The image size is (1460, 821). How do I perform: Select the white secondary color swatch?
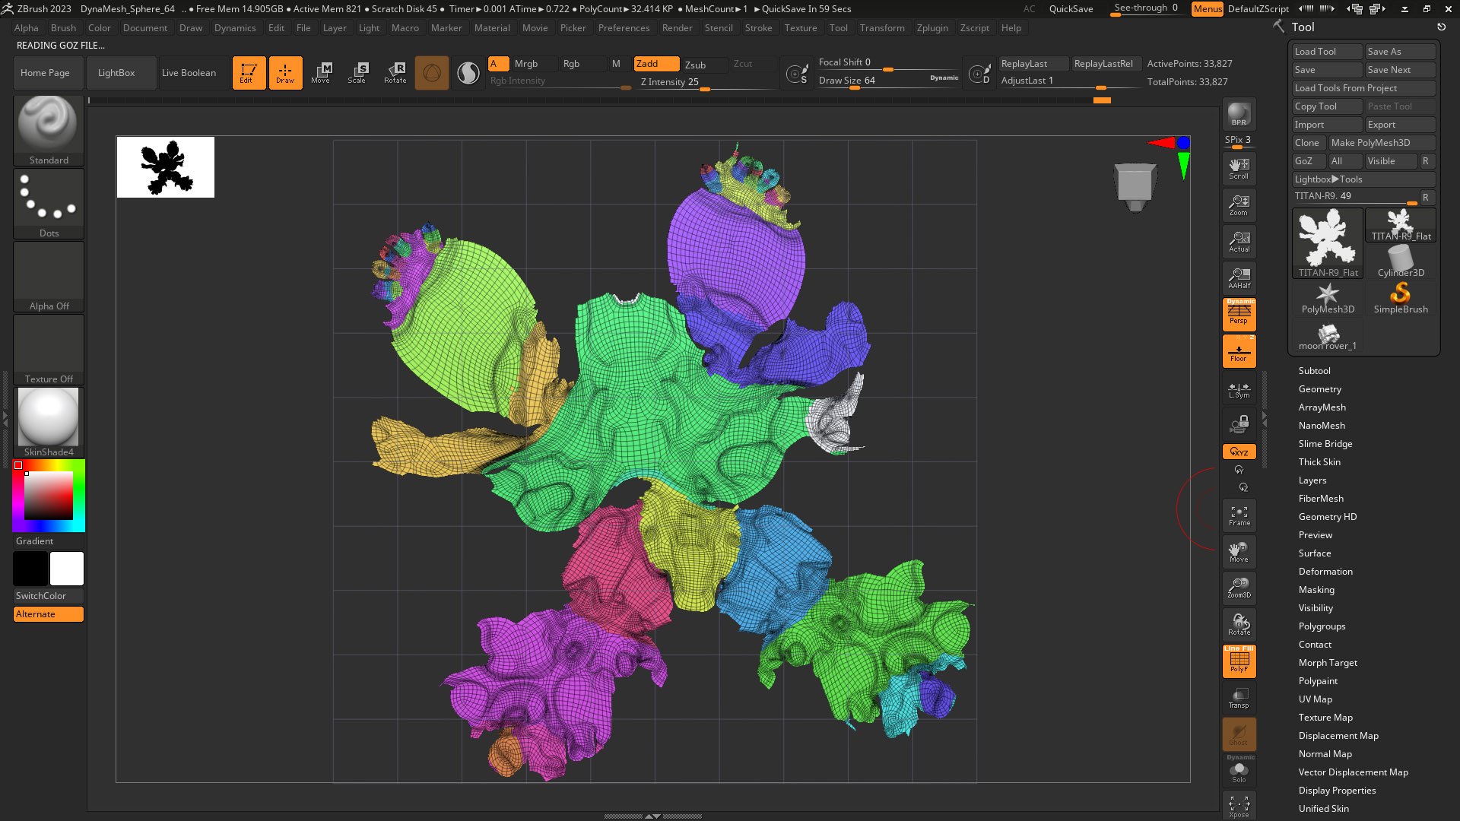pyautogui.click(x=67, y=569)
